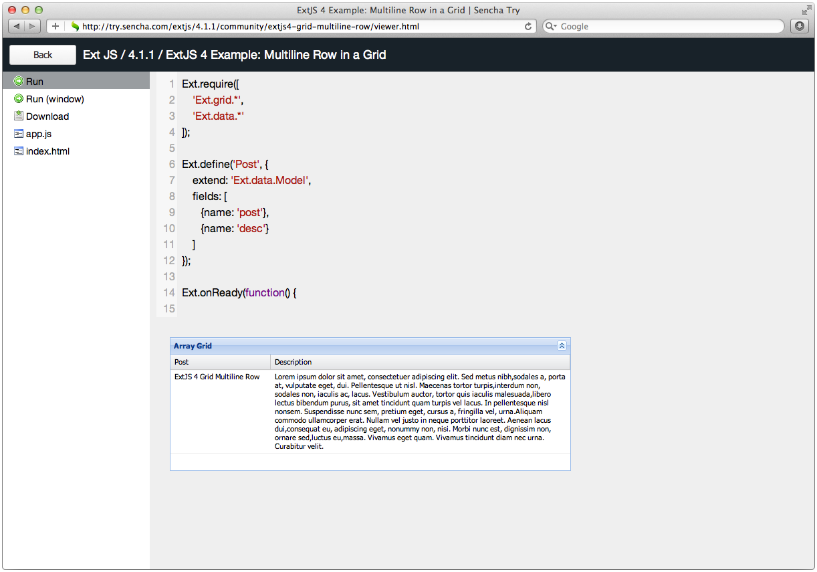Image resolution: width=817 pixels, height=572 pixels.
Task: Open app.js in the sidebar
Action: [x=76, y=134]
